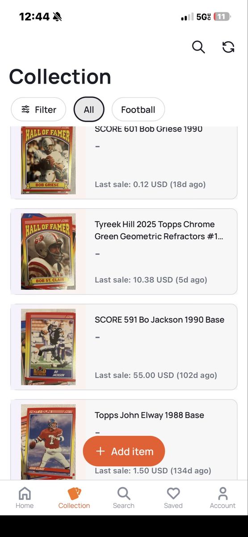Tap the Add item button
The width and height of the screenshot is (248, 537).
pos(124,451)
